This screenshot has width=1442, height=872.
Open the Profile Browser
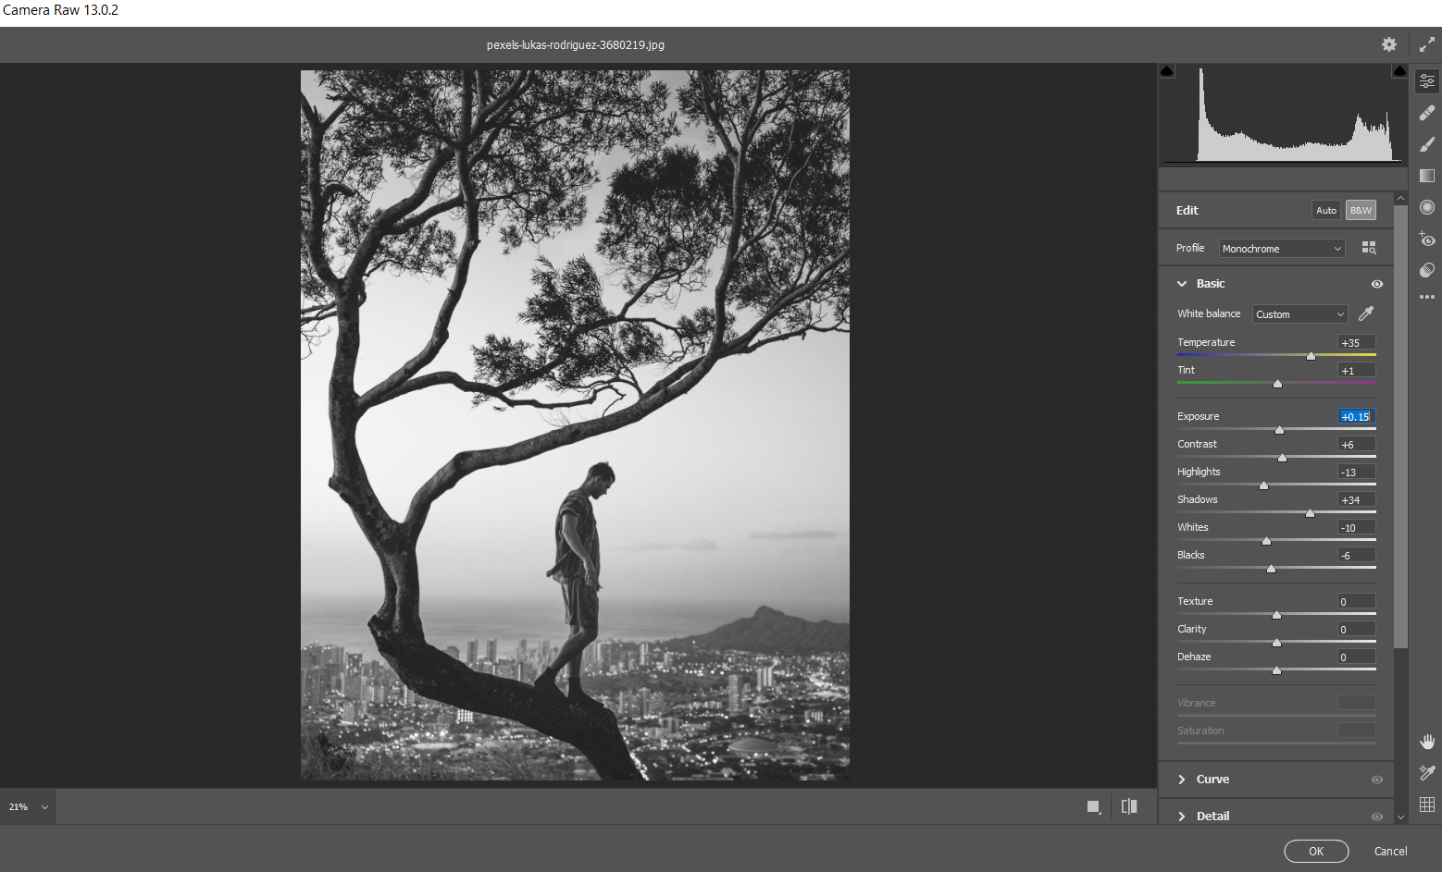(x=1369, y=247)
